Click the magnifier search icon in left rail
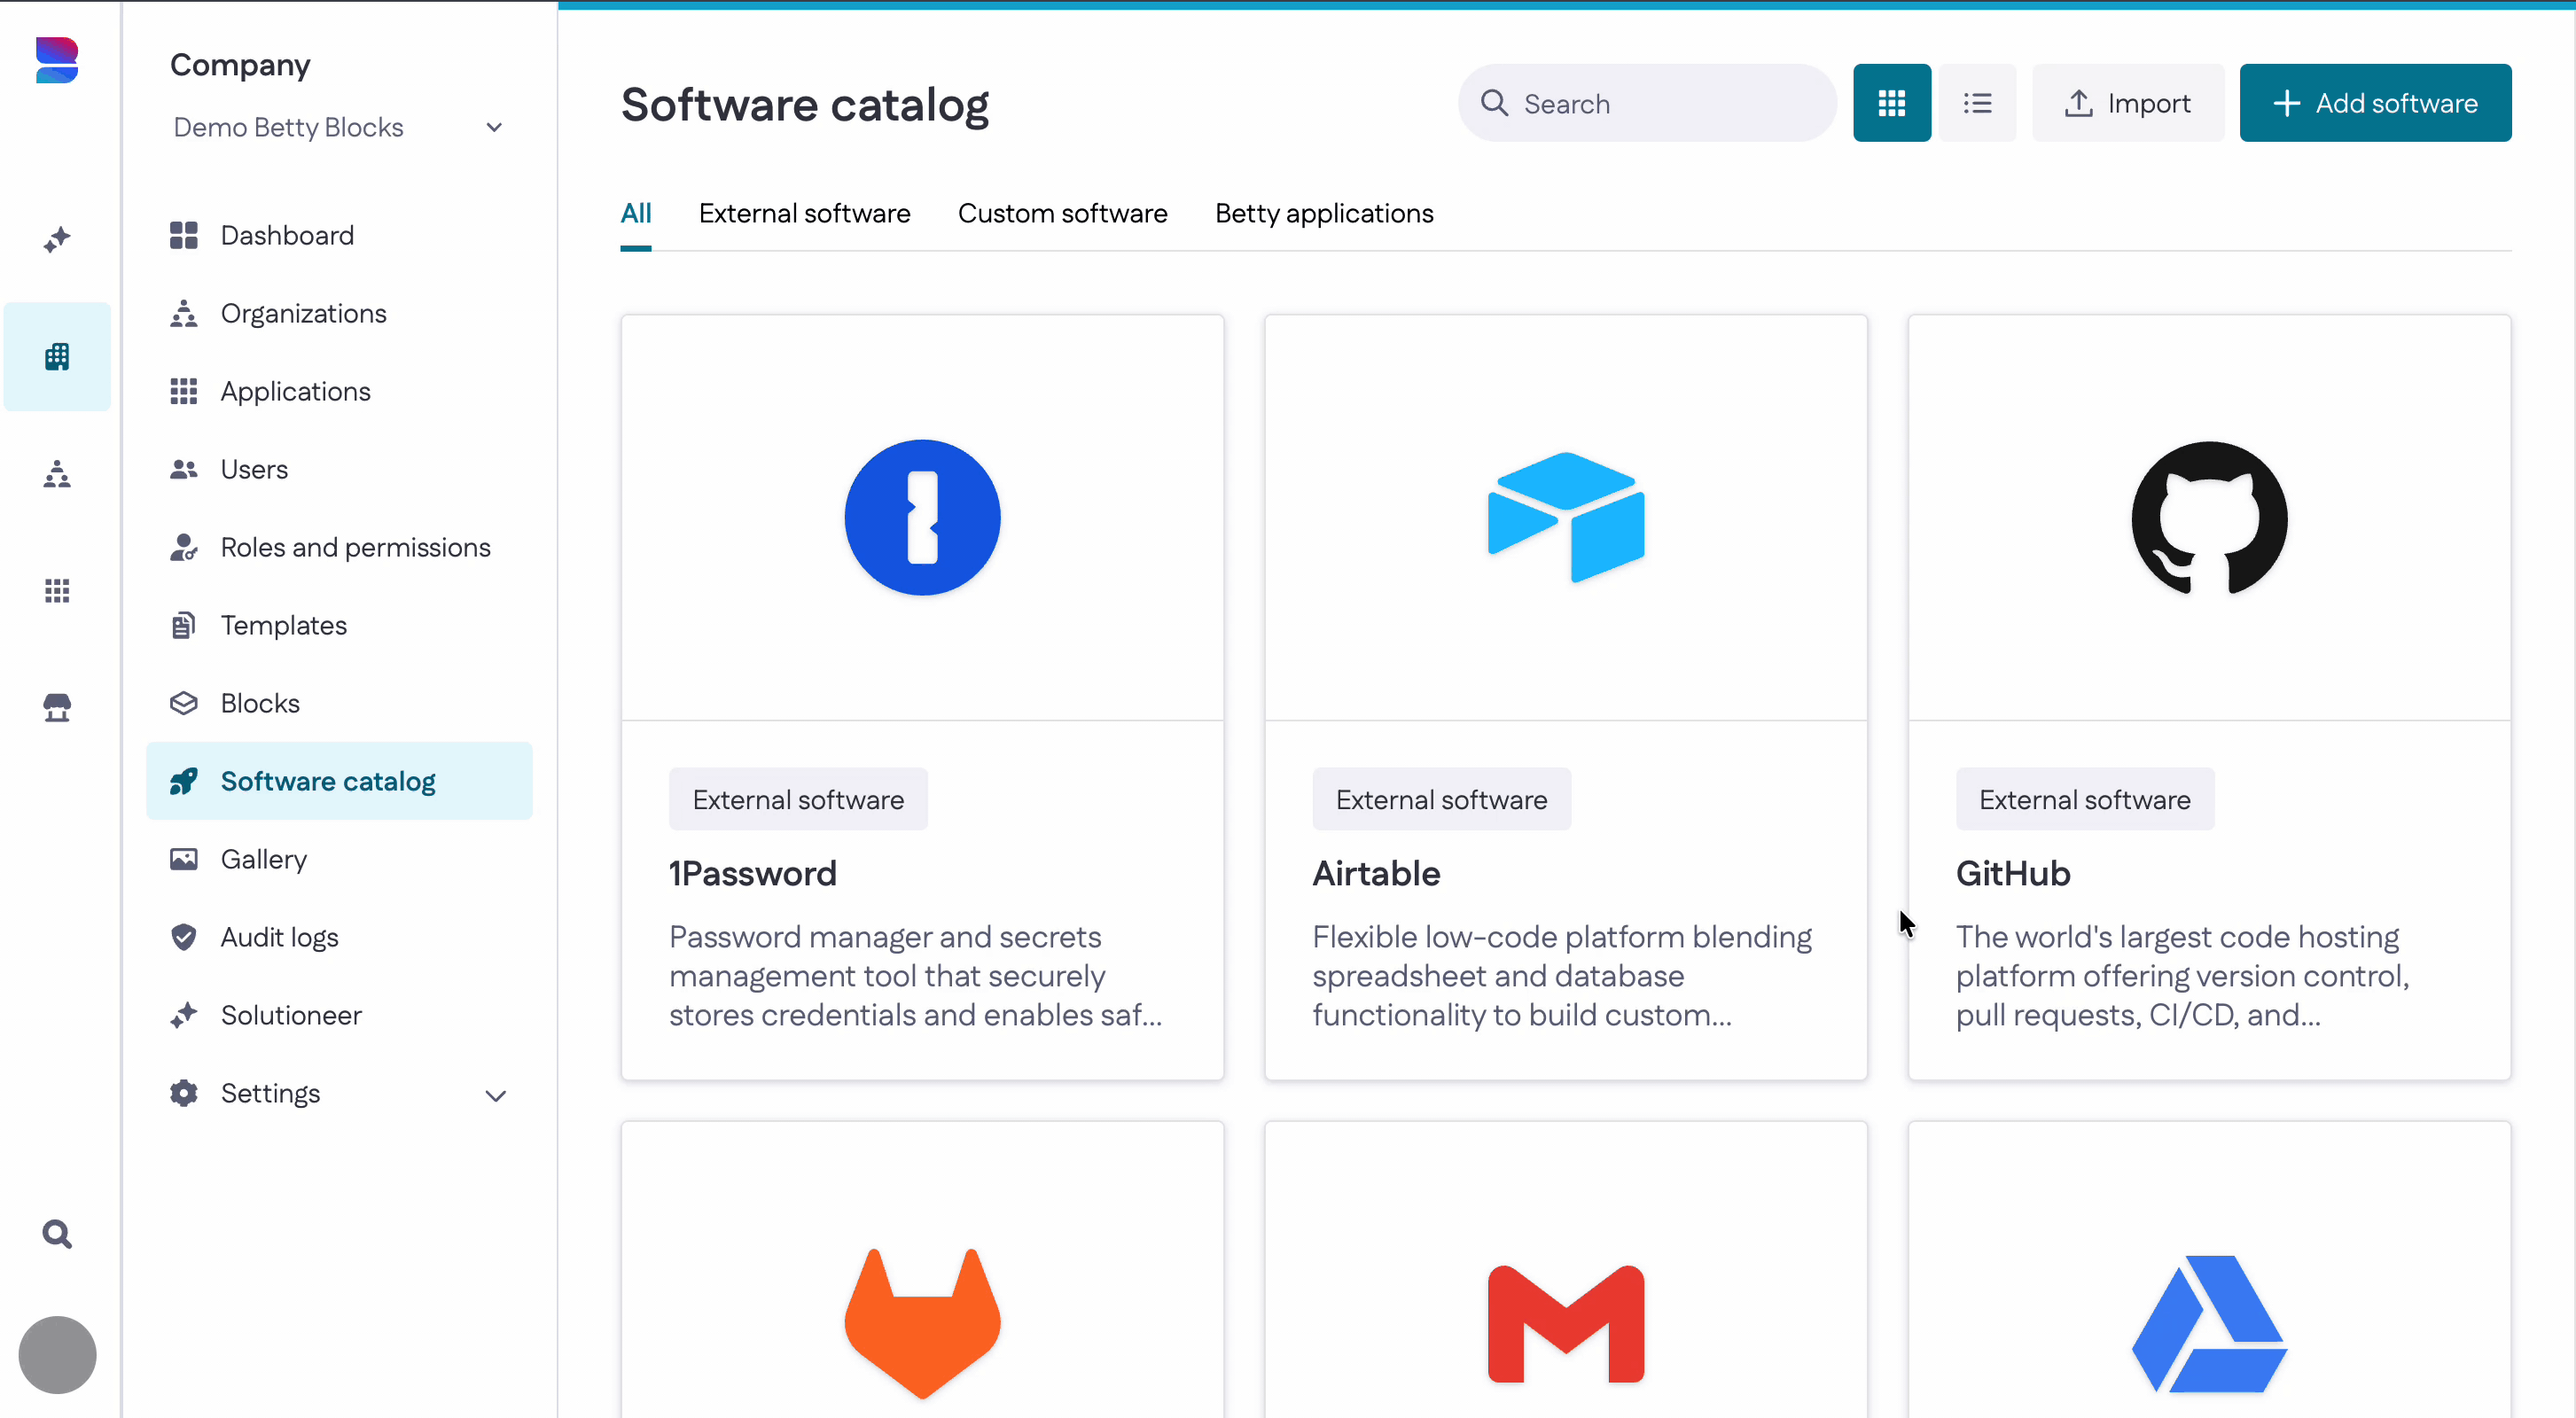This screenshot has height=1418, width=2576. pyautogui.click(x=57, y=1234)
